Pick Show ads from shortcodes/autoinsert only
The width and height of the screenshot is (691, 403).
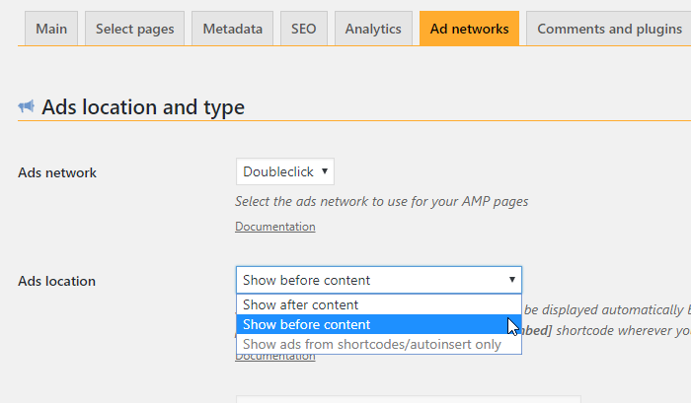[379, 344]
